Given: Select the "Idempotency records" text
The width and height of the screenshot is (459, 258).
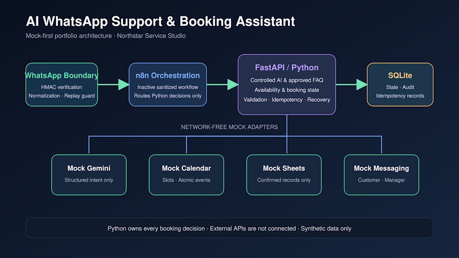Looking at the screenshot, I should tap(400, 95).
